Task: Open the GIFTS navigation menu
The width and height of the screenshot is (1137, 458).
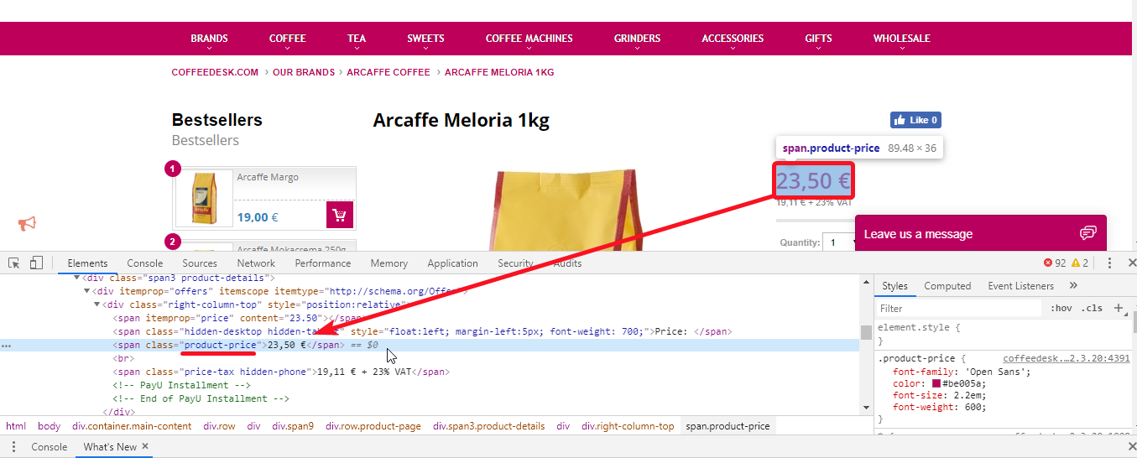Action: click(x=818, y=39)
